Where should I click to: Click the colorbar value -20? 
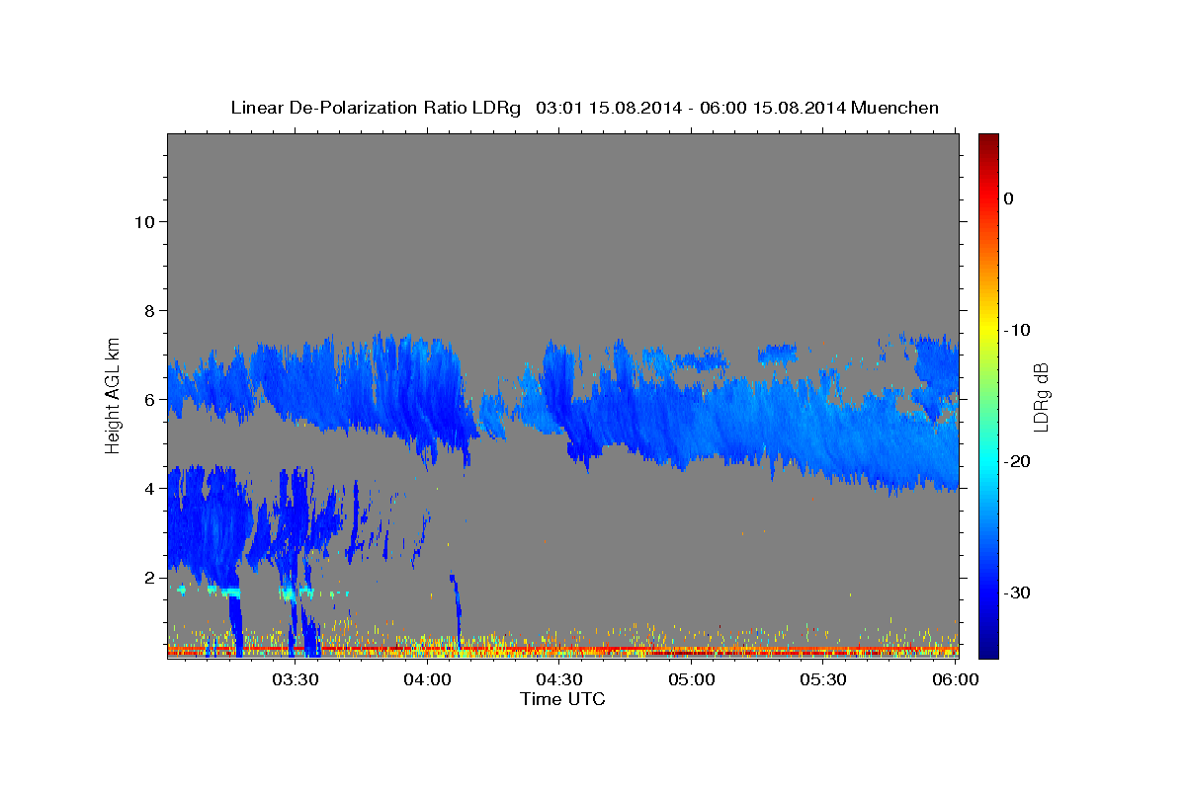tap(1018, 461)
